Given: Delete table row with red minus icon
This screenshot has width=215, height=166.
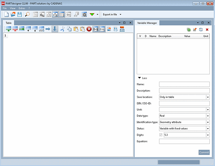Looking at the screenshot, I should point(15,29).
